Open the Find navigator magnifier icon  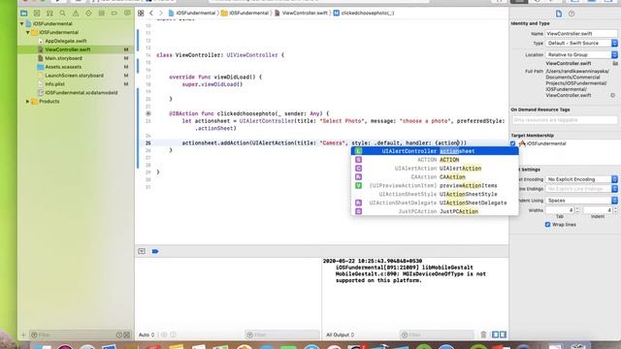pos(62,13)
